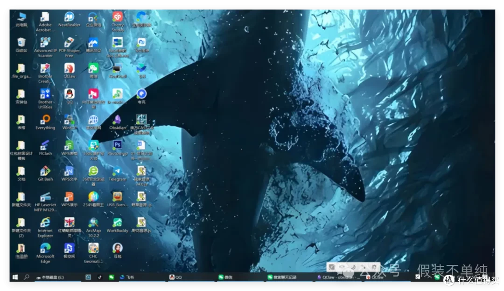This screenshot has height=291, width=504.
Task: Open the 360安全浏览器 desktop icon
Action: (x=93, y=176)
